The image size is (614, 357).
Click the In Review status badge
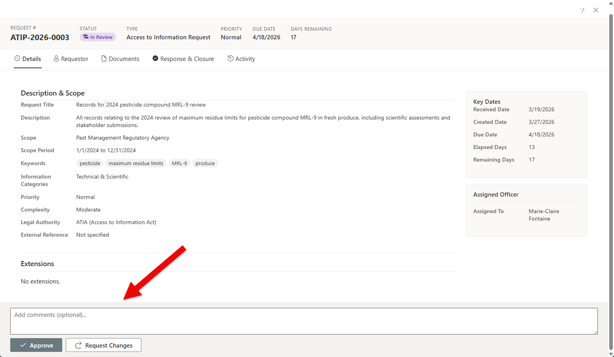pos(98,37)
